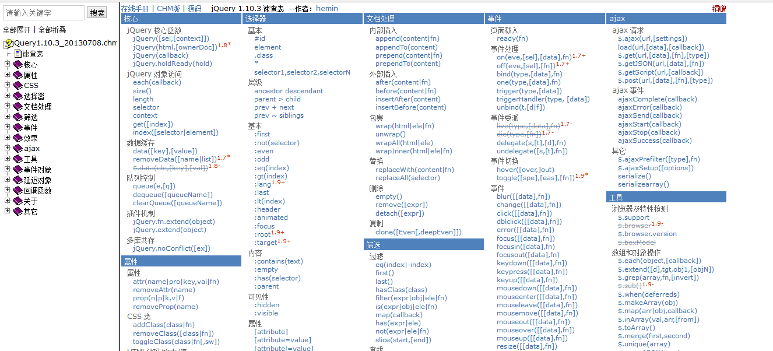Click the book icon beside 关于
Image resolution: width=773 pixels, height=351 pixels.
[17, 201]
